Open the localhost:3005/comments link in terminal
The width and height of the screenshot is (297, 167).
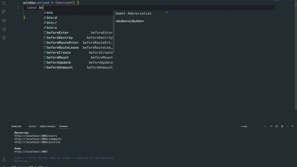coord(38,139)
